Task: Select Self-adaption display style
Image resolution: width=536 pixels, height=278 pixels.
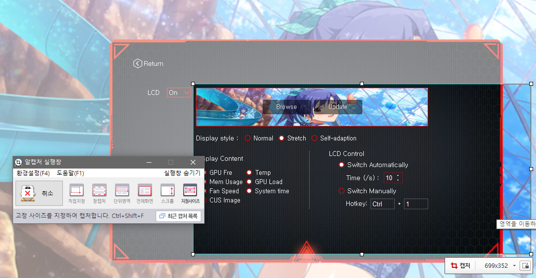Action: 314,138
